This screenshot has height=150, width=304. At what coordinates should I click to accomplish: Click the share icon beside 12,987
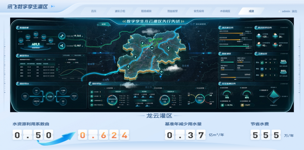(x=62, y=46)
